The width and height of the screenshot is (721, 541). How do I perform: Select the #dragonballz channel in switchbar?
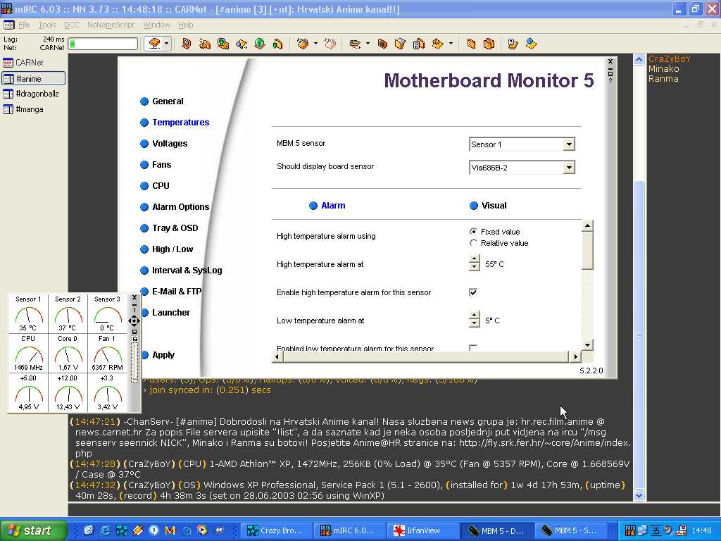pos(34,94)
